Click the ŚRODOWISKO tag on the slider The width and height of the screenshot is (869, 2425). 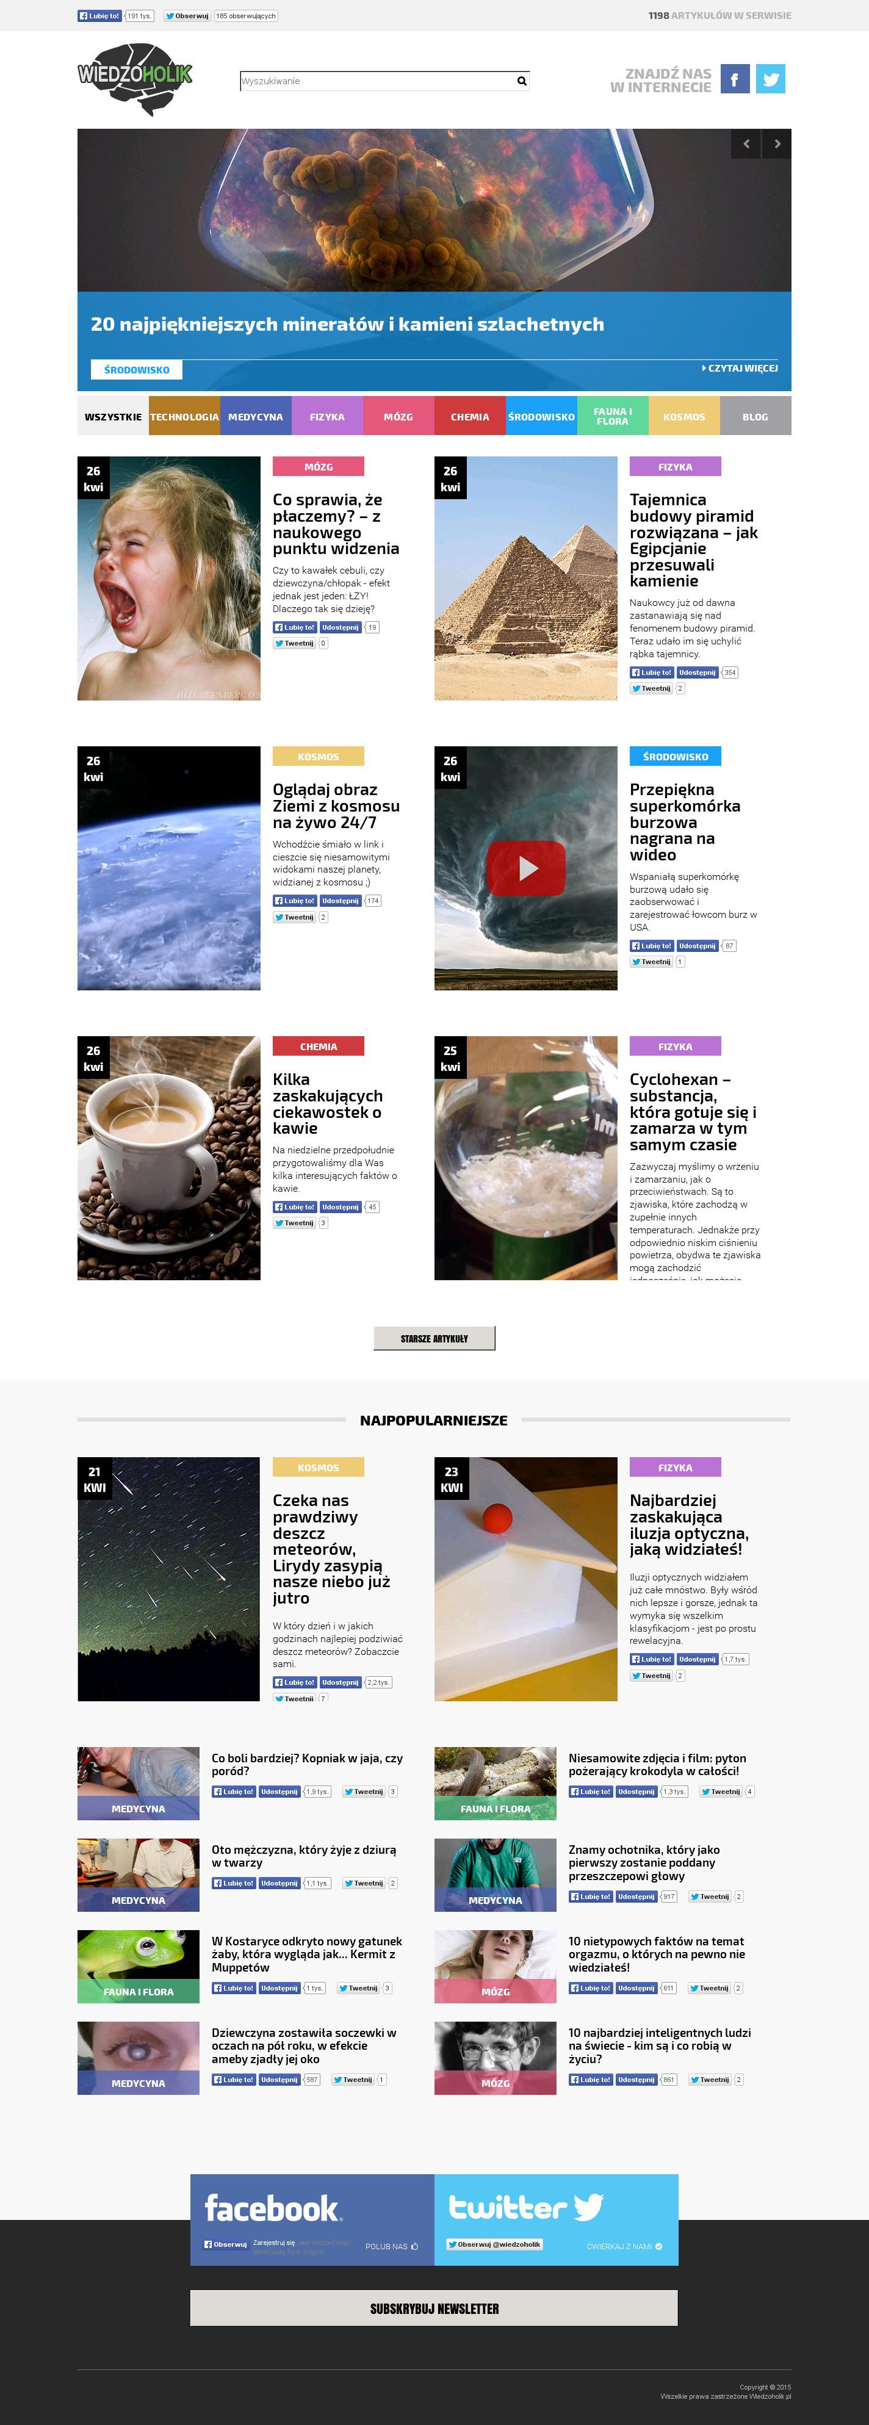[137, 370]
